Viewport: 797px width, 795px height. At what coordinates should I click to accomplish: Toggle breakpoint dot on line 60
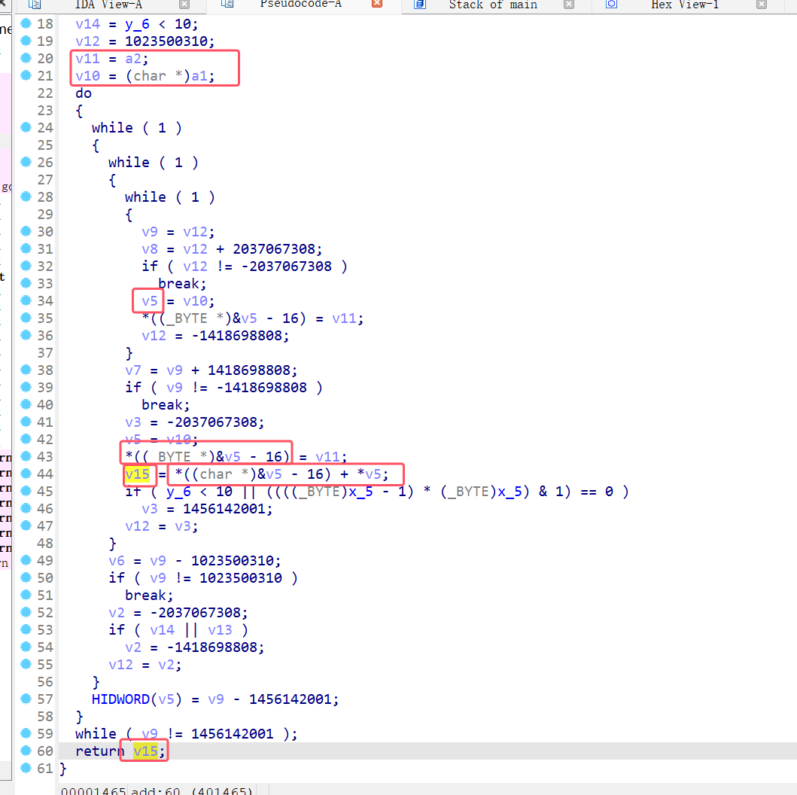(26, 751)
